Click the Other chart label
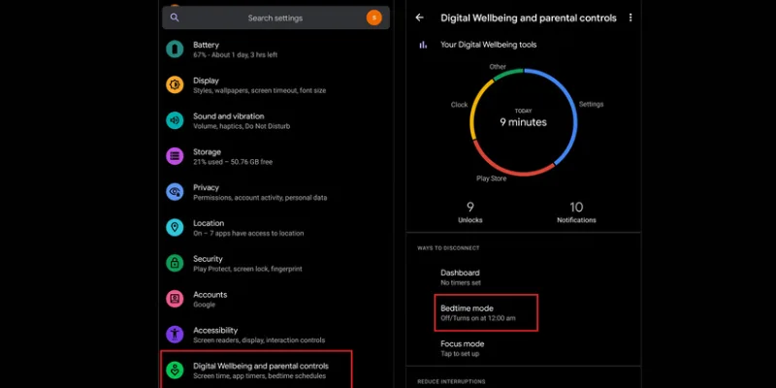The width and height of the screenshot is (776, 388). coord(498,67)
